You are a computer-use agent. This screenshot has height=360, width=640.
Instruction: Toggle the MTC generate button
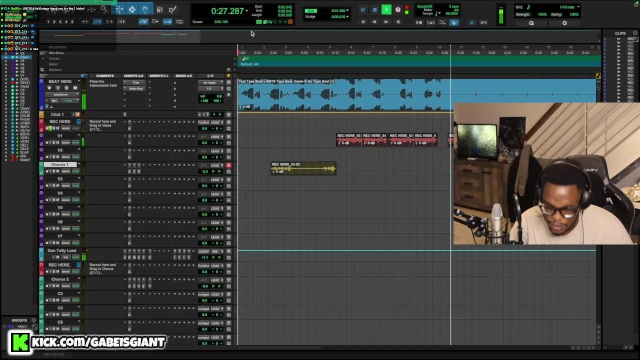point(483,22)
